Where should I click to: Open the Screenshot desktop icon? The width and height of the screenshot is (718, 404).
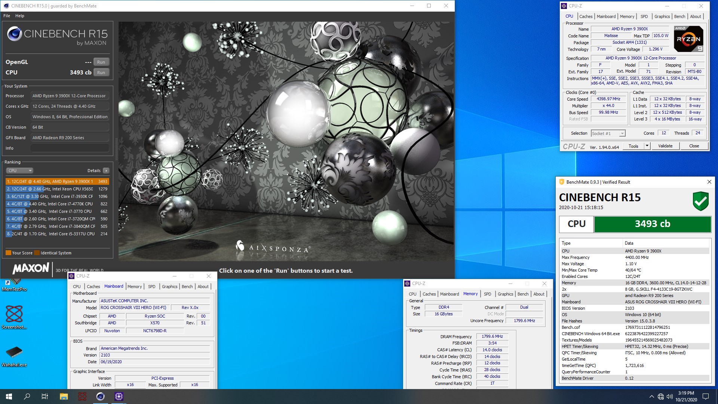click(14, 317)
